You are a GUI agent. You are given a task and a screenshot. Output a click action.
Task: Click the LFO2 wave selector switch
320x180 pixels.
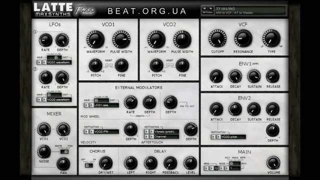click(x=54, y=95)
